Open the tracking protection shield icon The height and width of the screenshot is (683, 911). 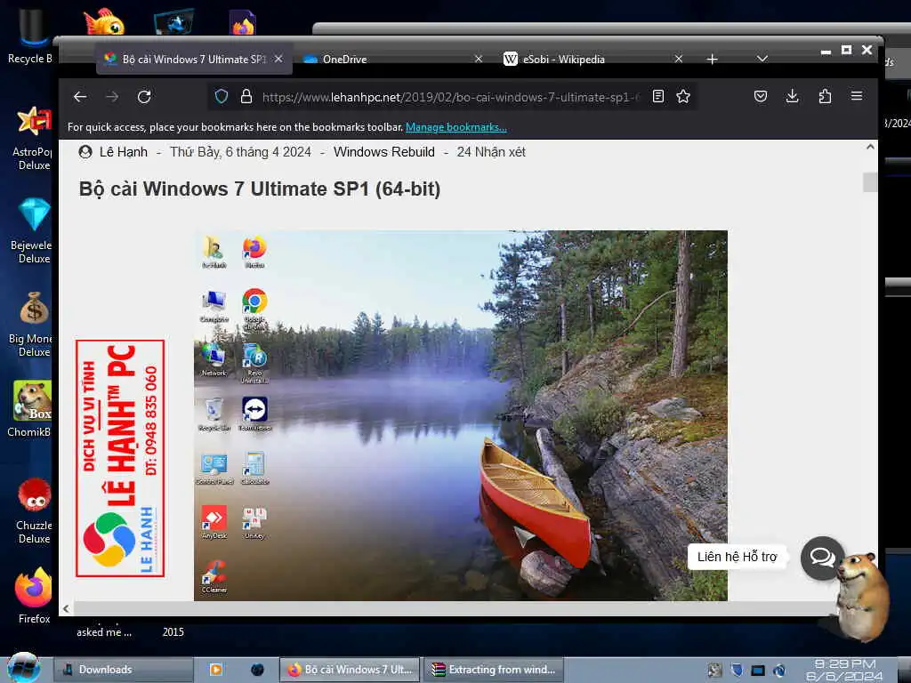coord(222,96)
